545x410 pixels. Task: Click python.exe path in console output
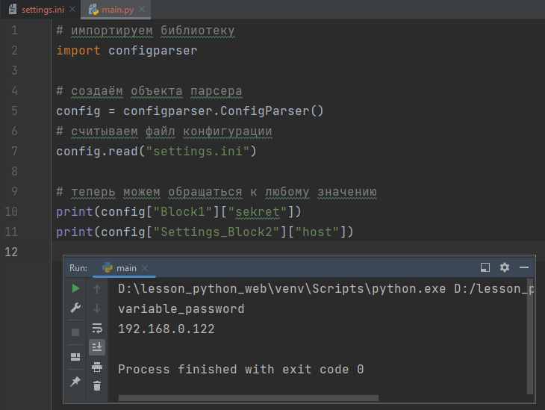(x=282, y=288)
